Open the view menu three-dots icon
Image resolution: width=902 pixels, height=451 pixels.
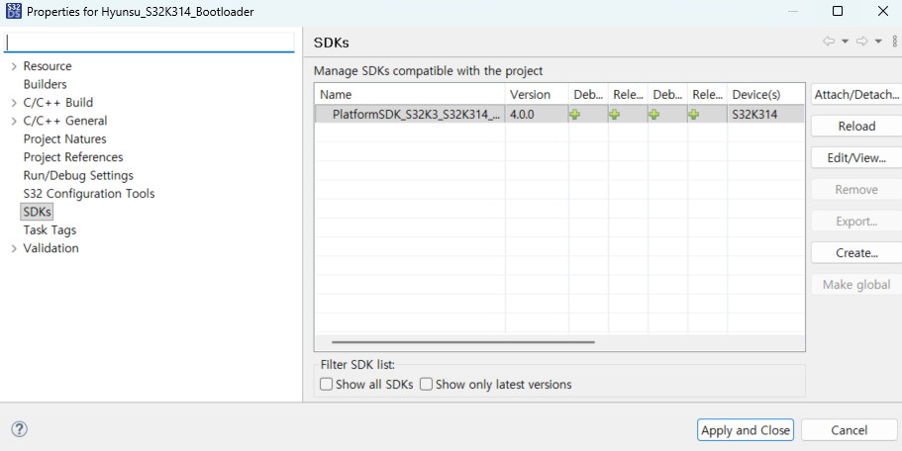click(894, 42)
